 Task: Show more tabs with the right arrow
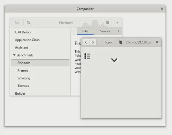point(119,31)
